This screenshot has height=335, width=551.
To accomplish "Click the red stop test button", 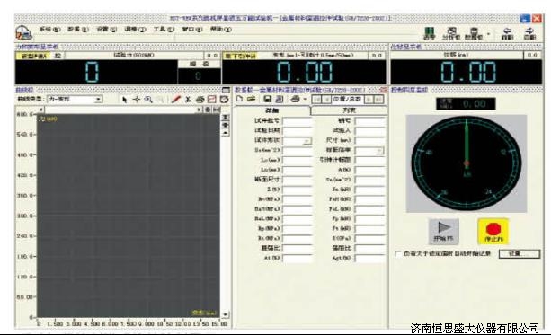I will 493,231.
